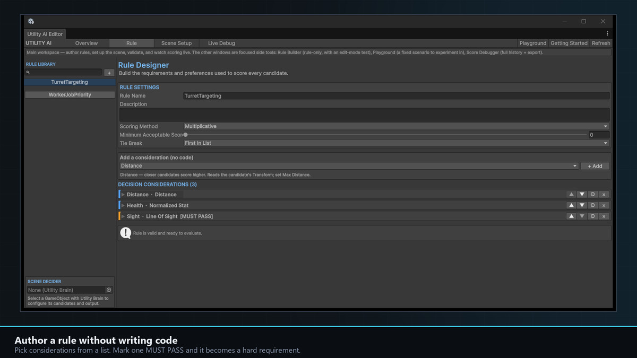
Task: Open object picker for Scene Decider field
Action: click(109, 290)
